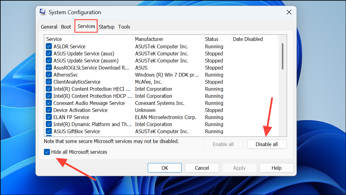
Task: Sort by the Manufacturer column header
Action: pyautogui.click(x=168, y=39)
